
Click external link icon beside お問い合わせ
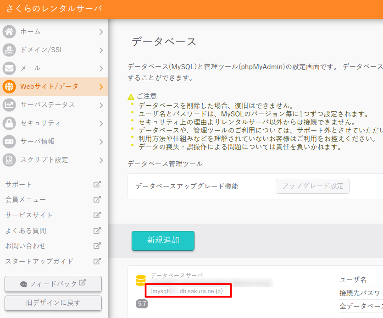click(x=97, y=246)
